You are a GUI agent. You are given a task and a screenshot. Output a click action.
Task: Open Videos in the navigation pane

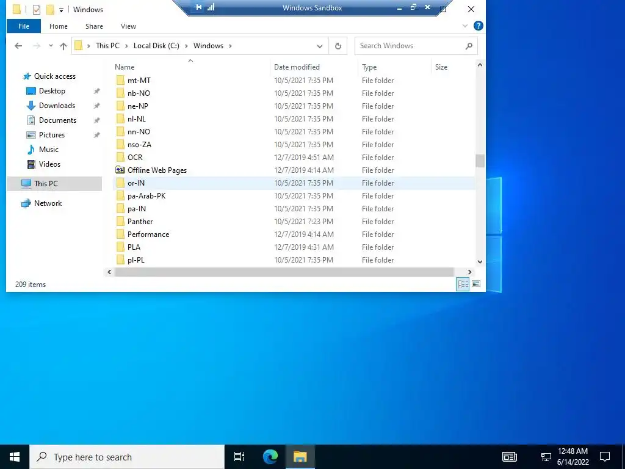[49, 164]
